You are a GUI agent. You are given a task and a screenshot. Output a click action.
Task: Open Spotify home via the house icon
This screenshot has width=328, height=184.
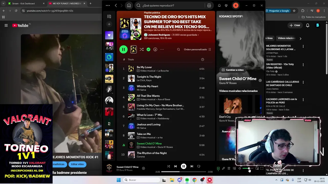coord(129,5)
